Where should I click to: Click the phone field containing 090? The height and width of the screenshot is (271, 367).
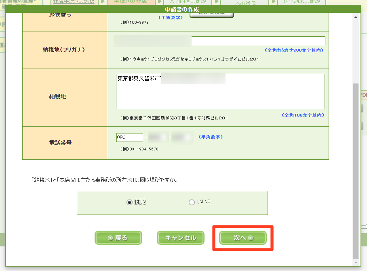click(129, 138)
